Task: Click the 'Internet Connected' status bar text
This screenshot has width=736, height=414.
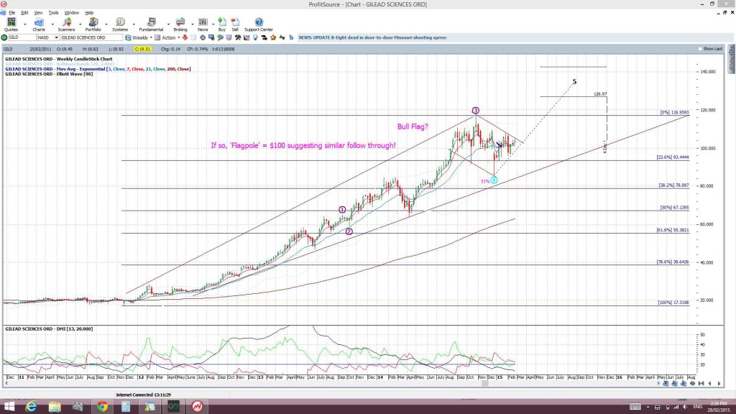Action: pyautogui.click(x=144, y=395)
